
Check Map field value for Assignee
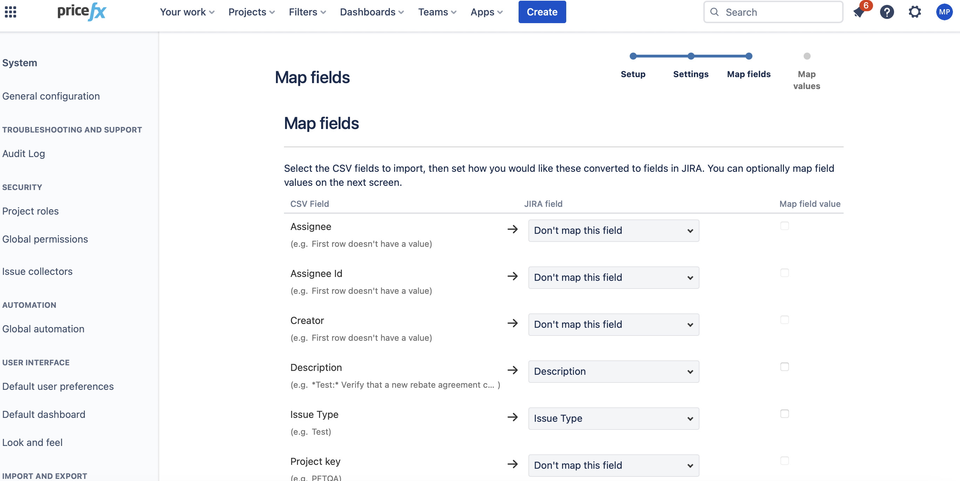[x=784, y=226]
